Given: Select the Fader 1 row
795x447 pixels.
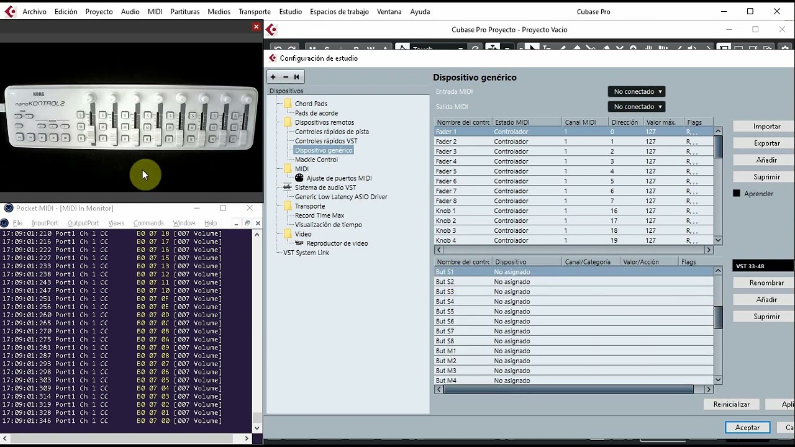Looking at the screenshot, I should [x=574, y=132].
